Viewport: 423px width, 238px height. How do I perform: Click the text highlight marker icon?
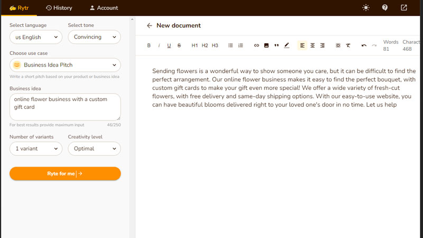click(x=287, y=45)
